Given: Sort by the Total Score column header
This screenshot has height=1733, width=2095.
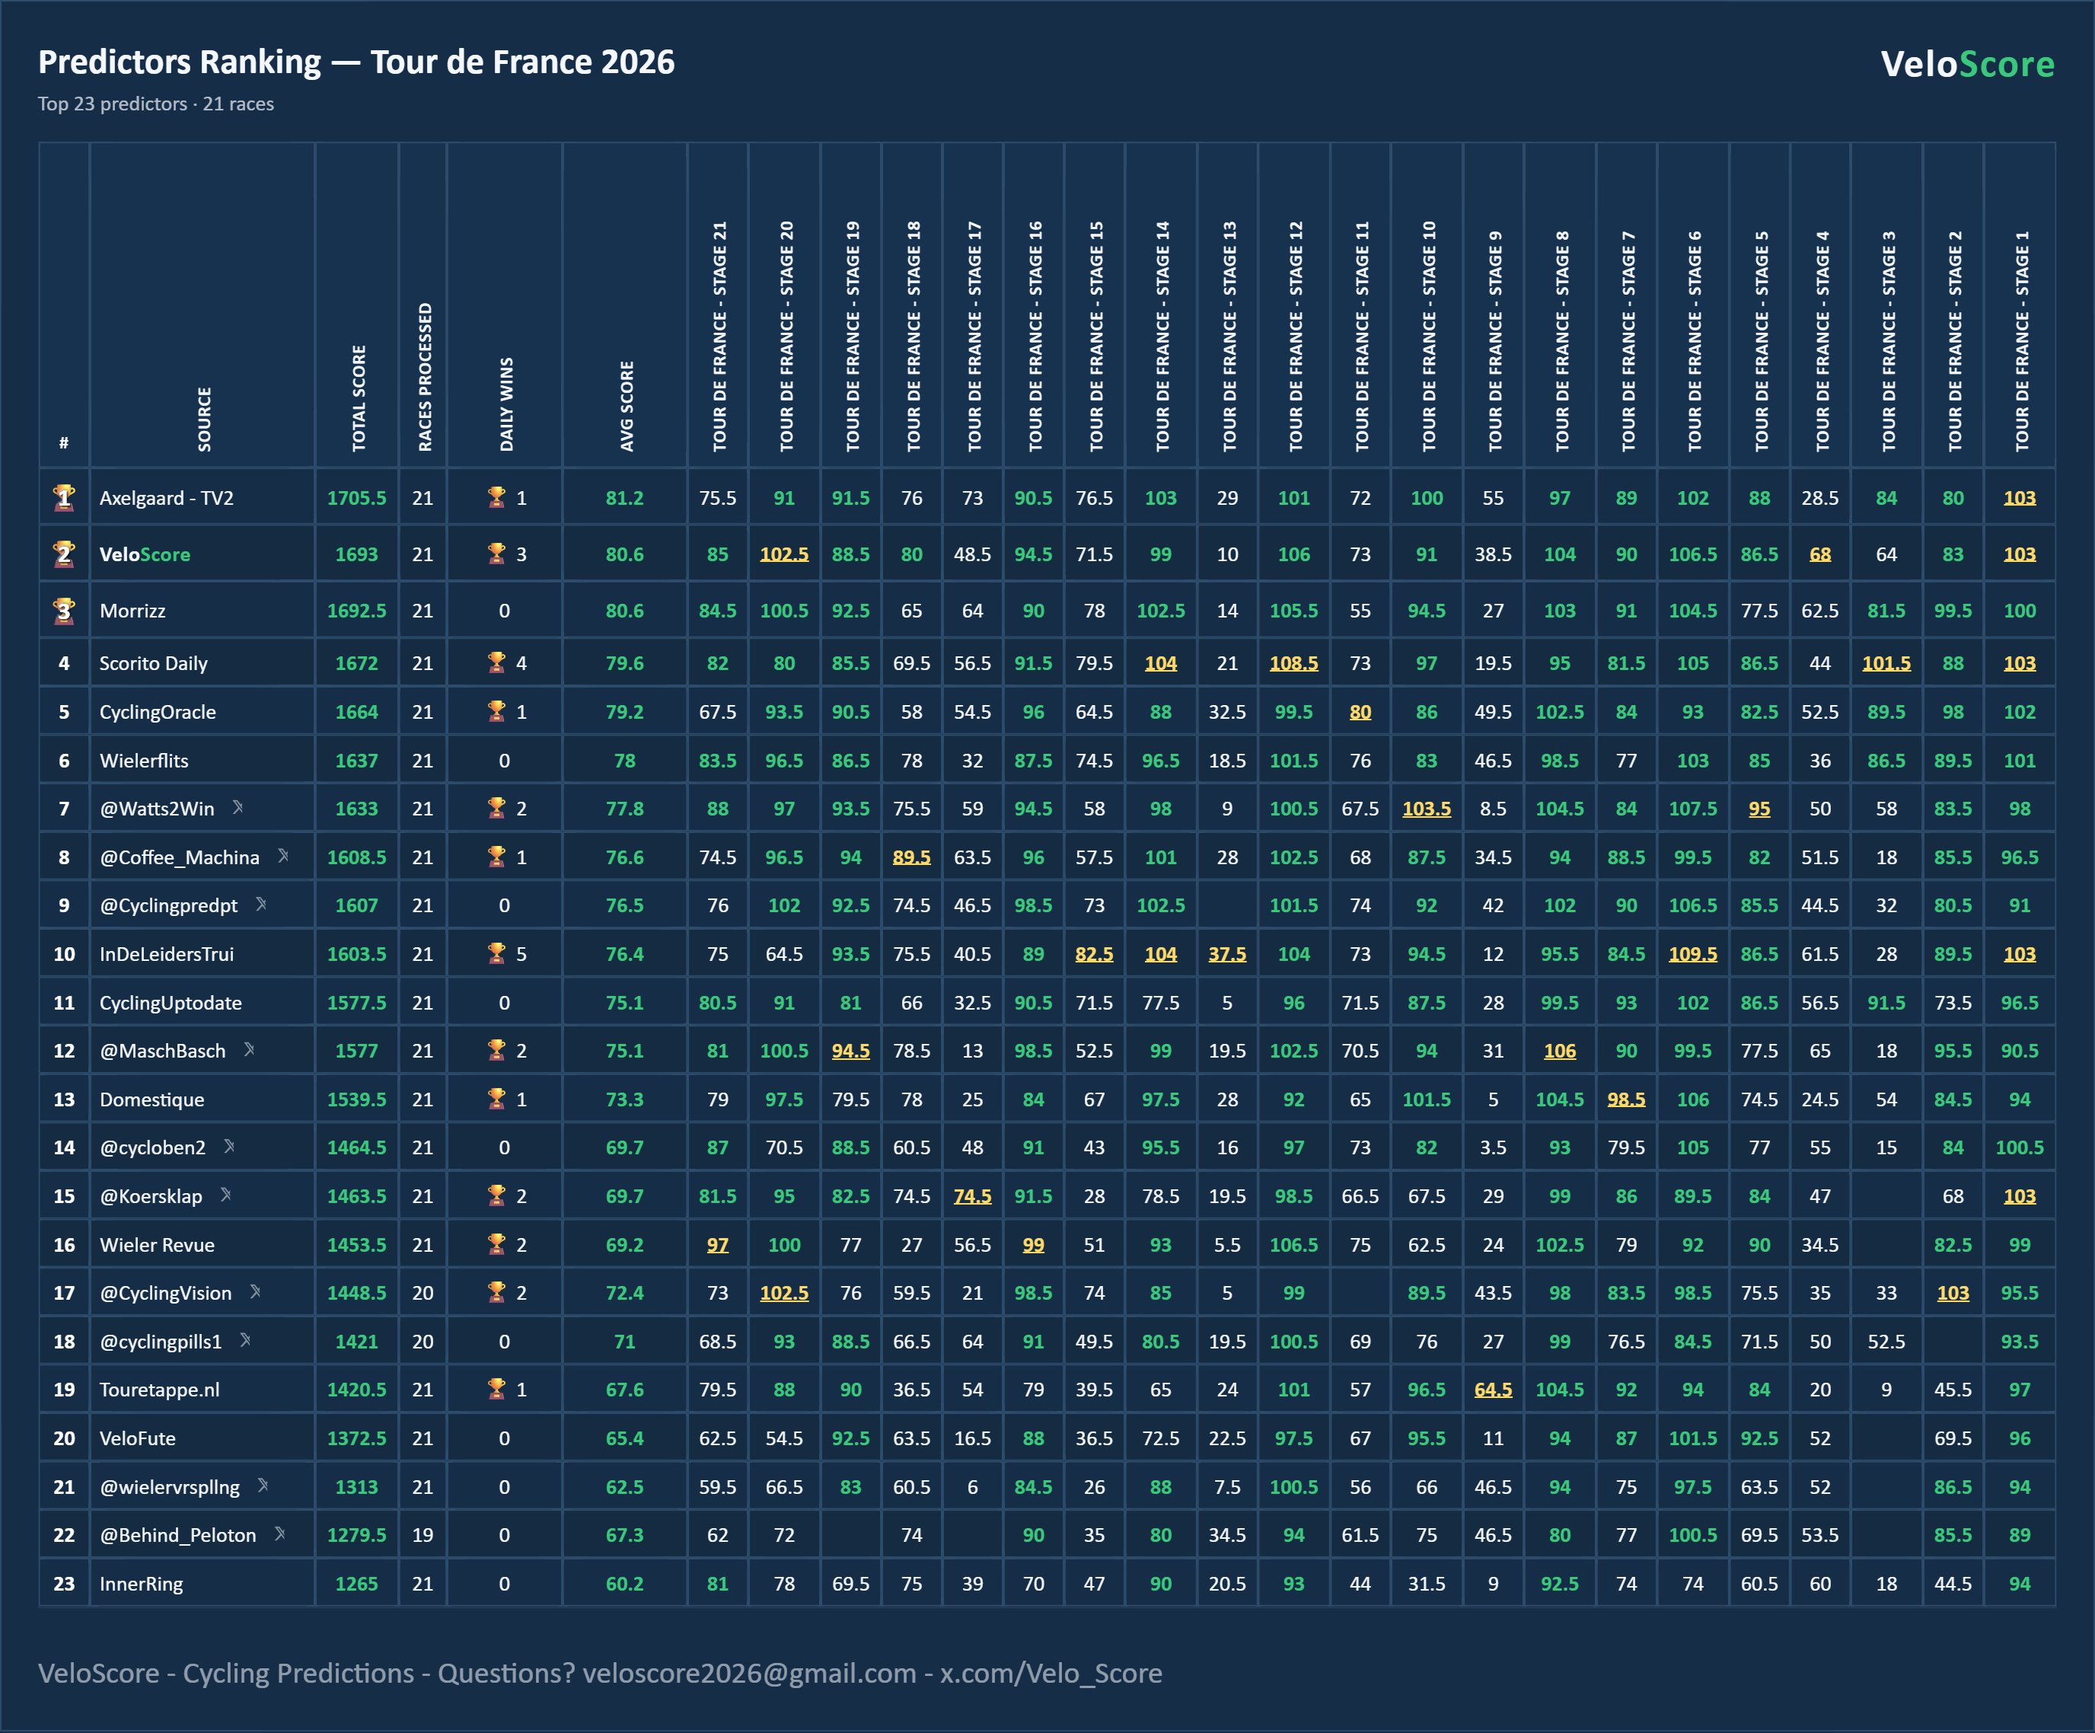Looking at the screenshot, I should (x=358, y=398).
